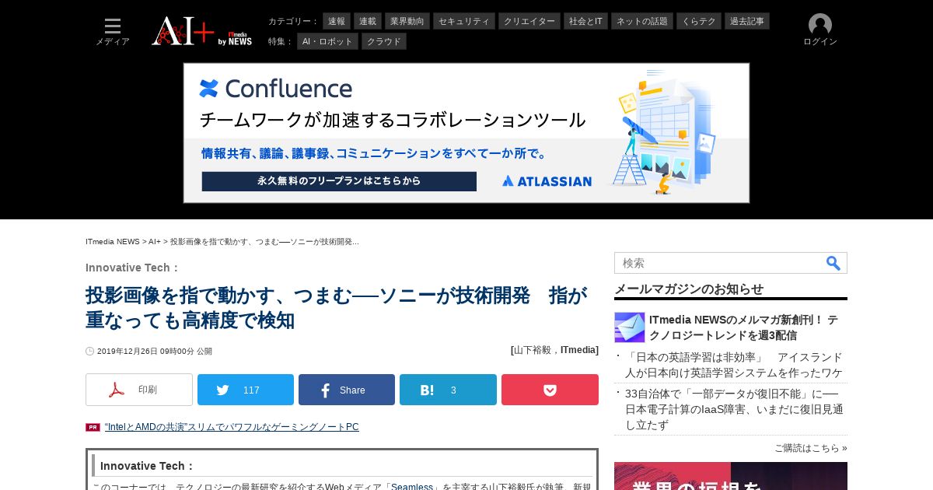Select the 業界動向 category
933x490 pixels.
pyautogui.click(x=407, y=21)
